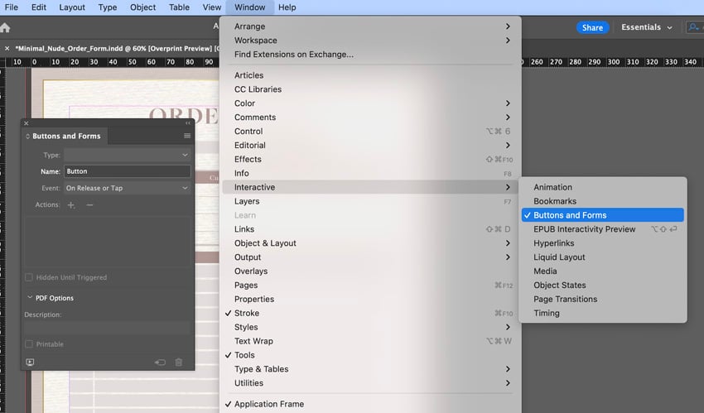
Task: Click the trash icon in Buttons panel
Action: point(179,363)
